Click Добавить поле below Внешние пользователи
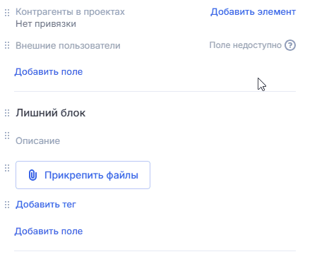This screenshot has width=317, height=259. click(x=49, y=72)
